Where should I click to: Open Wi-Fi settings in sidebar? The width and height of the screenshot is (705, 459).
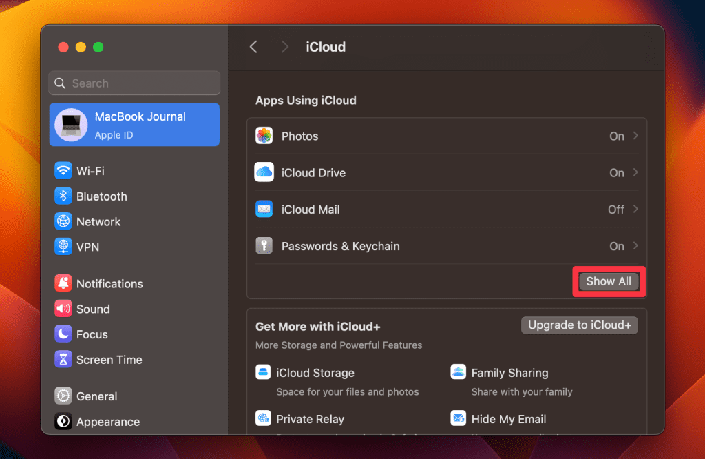coord(90,171)
